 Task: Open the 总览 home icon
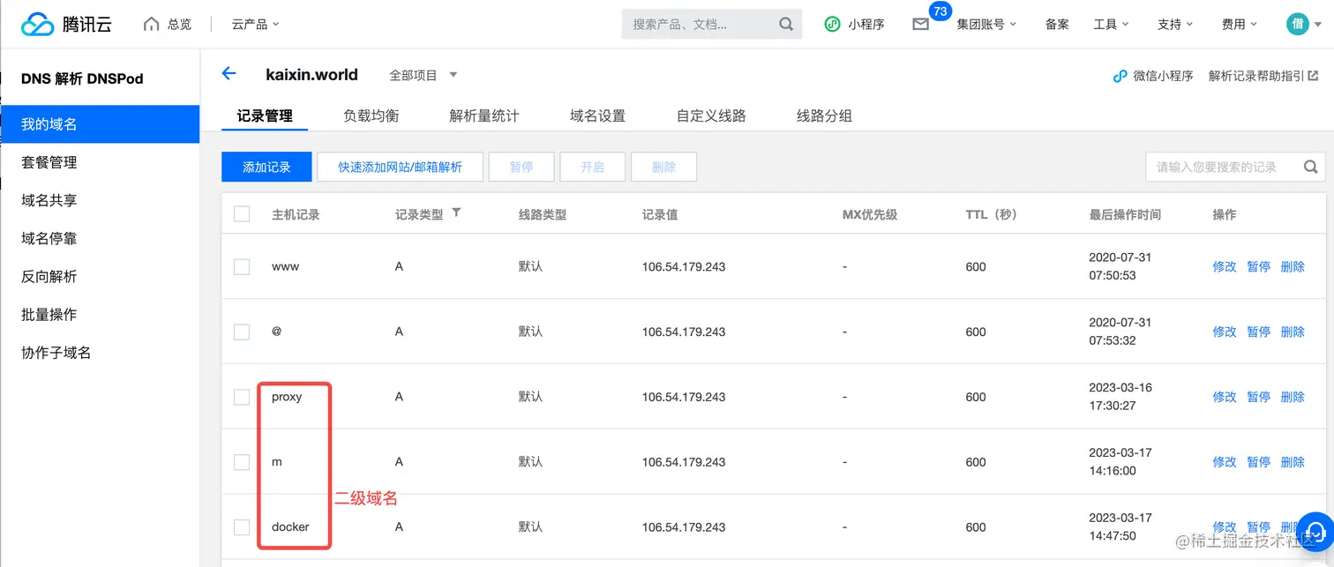coord(152,24)
